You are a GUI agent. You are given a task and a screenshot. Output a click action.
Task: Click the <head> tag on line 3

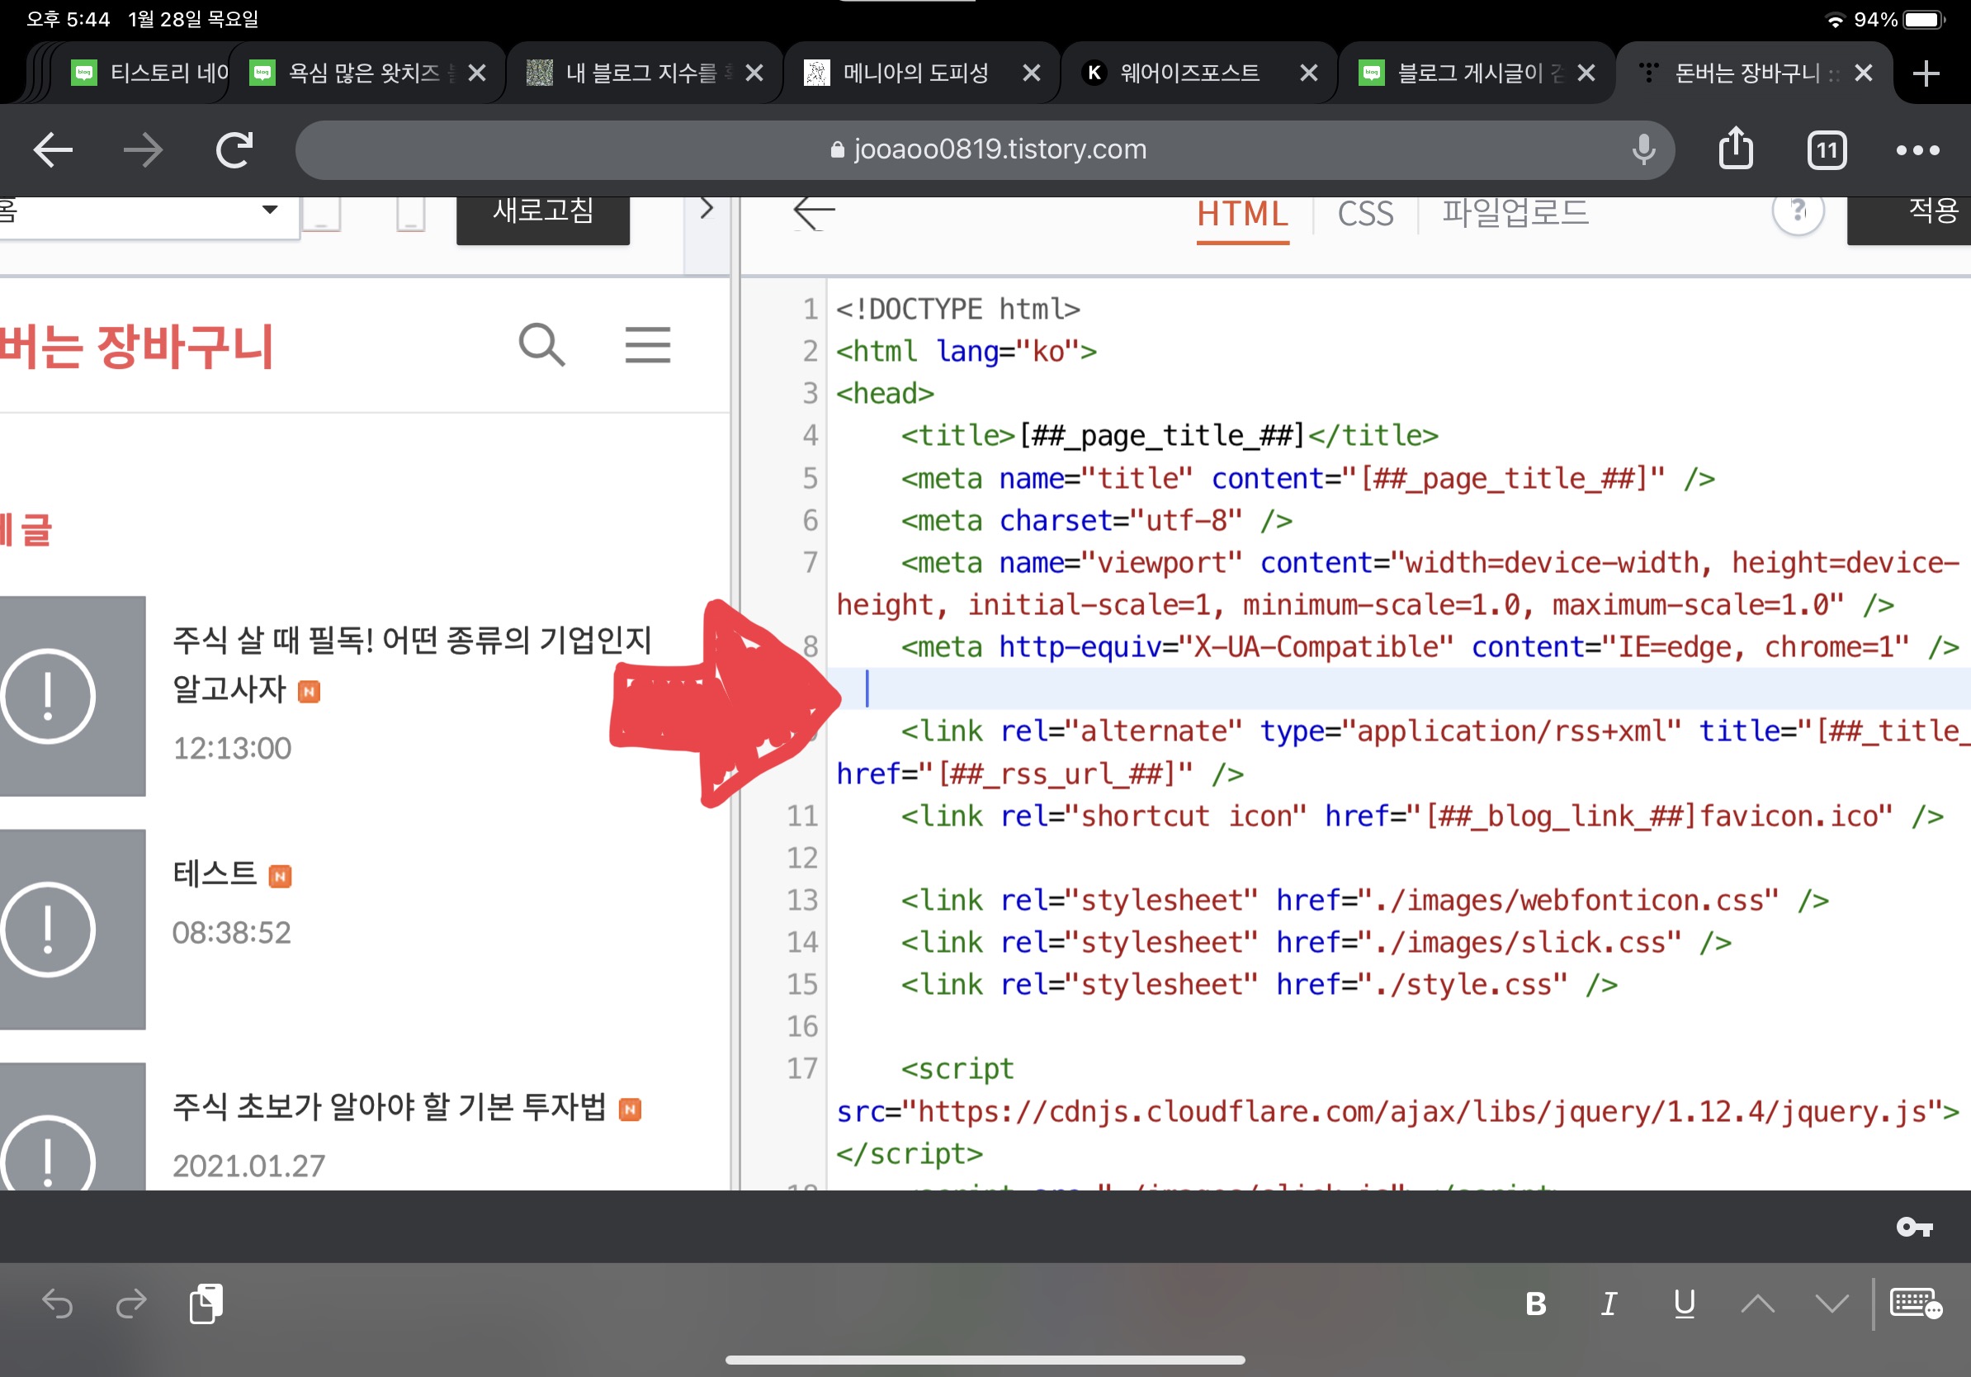[885, 393]
